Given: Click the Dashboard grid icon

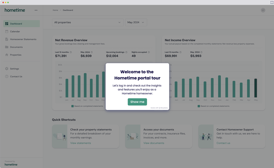Looking at the screenshot, I should tap(7, 23).
